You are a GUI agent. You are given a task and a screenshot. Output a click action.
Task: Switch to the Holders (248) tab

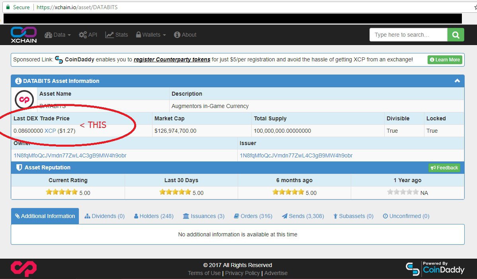tap(154, 216)
